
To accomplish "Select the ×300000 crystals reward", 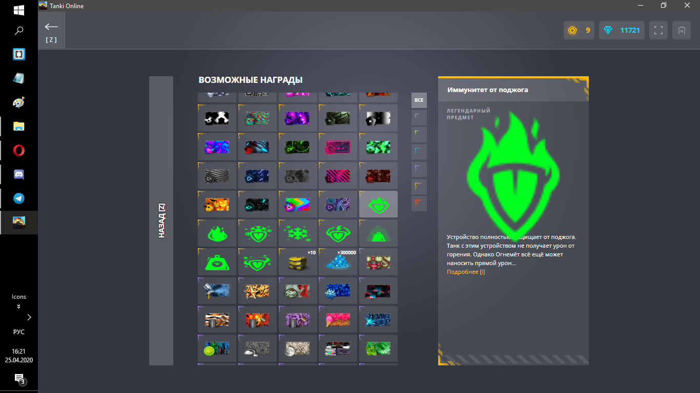I will [338, 262].
